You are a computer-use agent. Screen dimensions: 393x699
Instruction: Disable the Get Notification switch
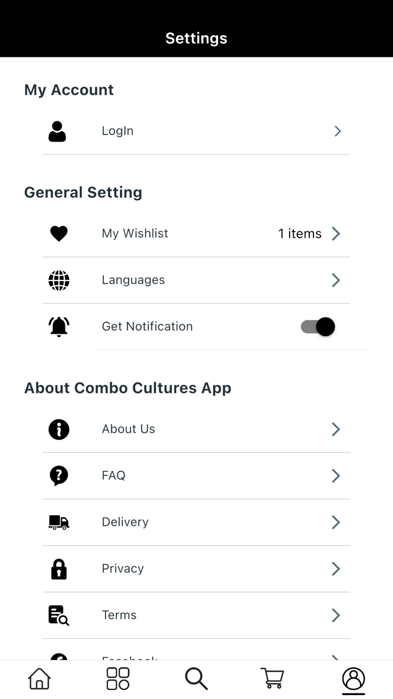[x=318, y=326]
